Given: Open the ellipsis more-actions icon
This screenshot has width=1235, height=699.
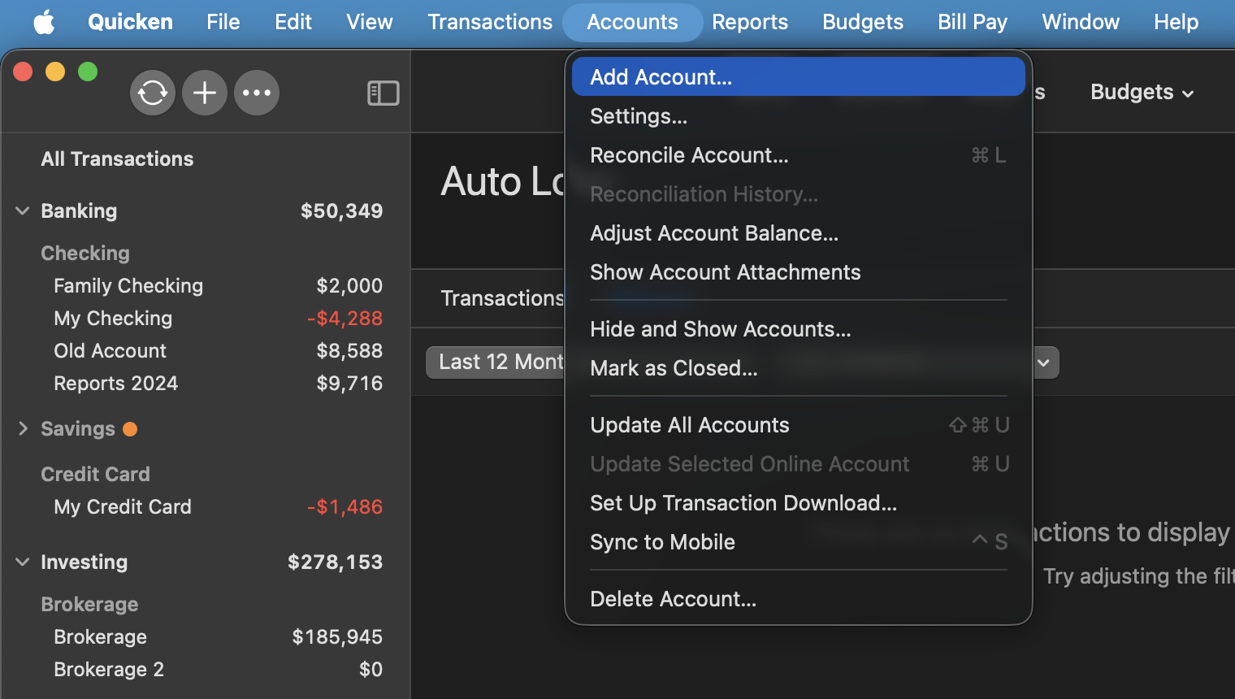Looking at the screenshot, I should pyautogui.click(x=257, y=93).
